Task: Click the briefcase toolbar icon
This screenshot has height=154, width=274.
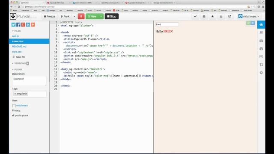Action: [x=204, y=16]
